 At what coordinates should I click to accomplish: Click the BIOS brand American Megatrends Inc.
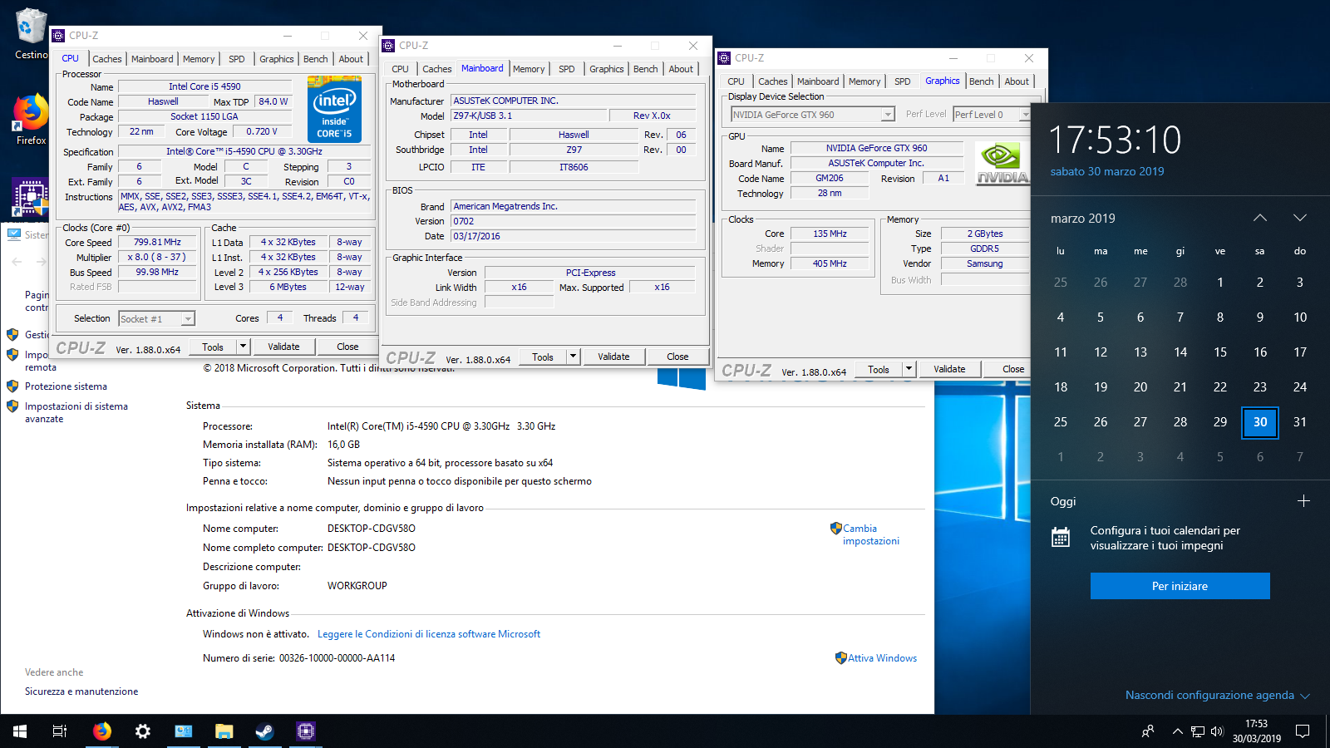(574, 206)
